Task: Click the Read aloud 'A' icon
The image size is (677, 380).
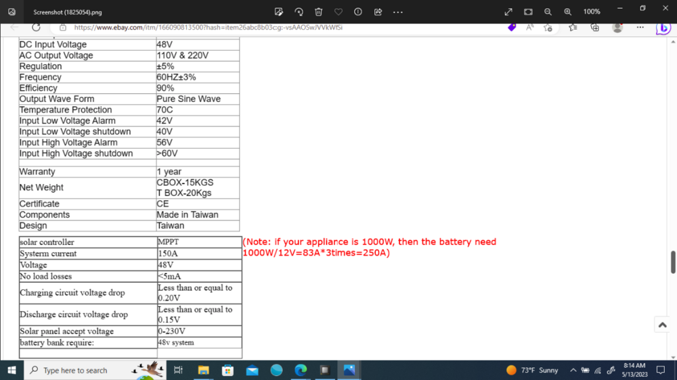Action: (x=529, y=27)
